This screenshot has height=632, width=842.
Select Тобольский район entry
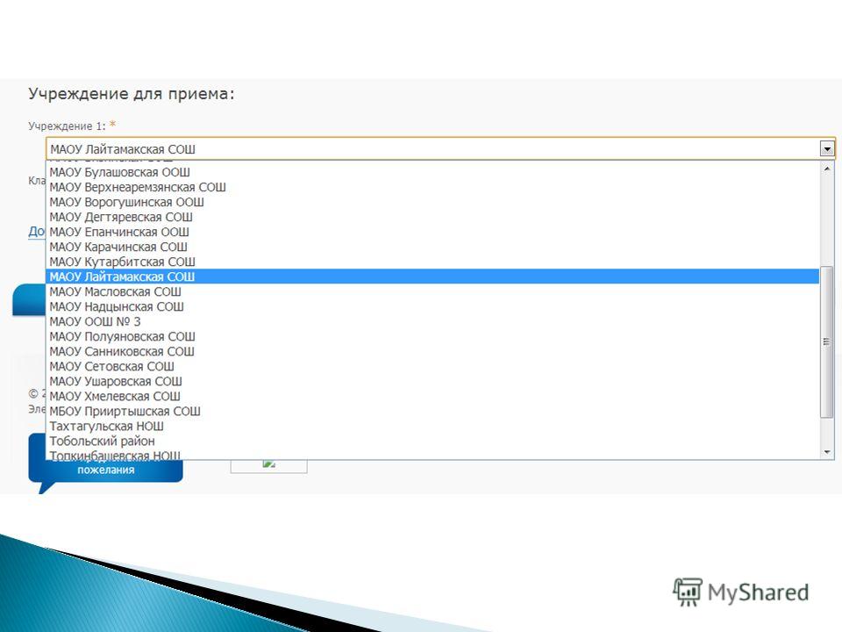pos(432,442)
